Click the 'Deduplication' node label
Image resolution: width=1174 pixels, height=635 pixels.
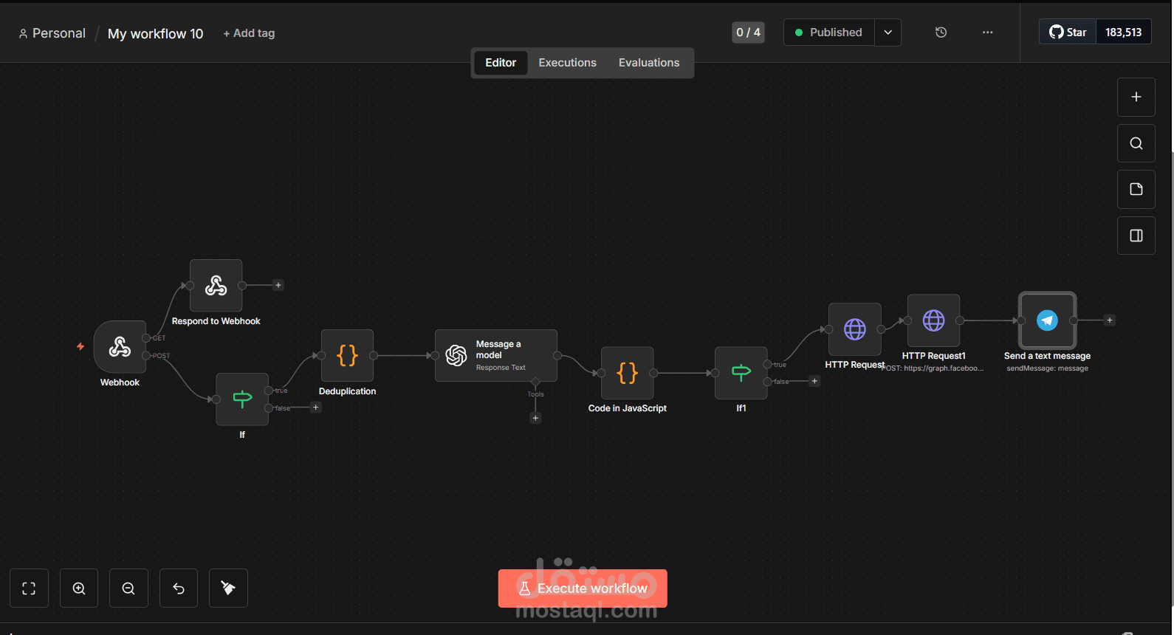click(347, 391)
